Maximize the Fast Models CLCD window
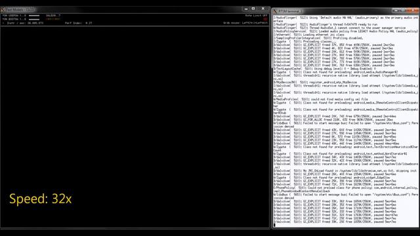420x236 pixels. coord(253,9)
